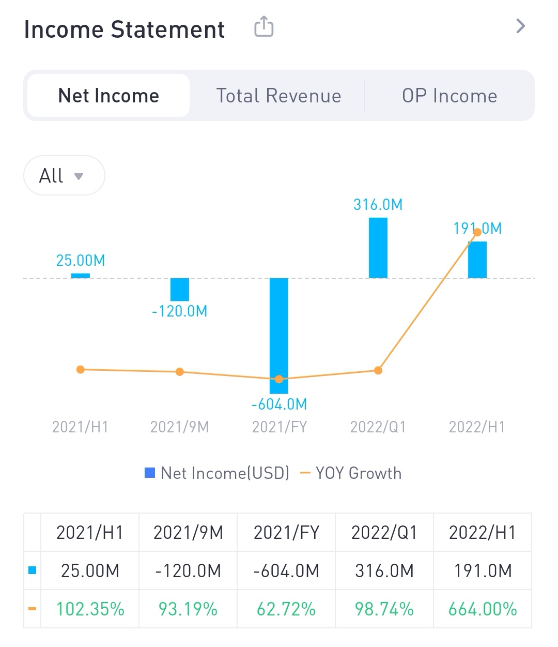Tap the 2022/Q1 axis label

378,427
